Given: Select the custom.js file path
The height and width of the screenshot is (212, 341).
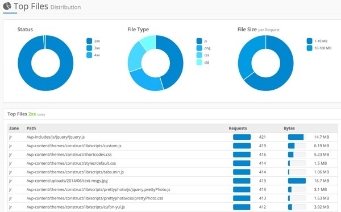Looking at the screenshot, I should [x=74, y=146].
